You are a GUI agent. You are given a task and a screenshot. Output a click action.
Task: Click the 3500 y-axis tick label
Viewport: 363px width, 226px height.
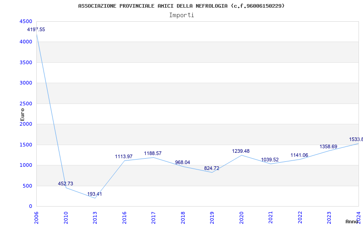pyautogui.click(x=25, y=62)
